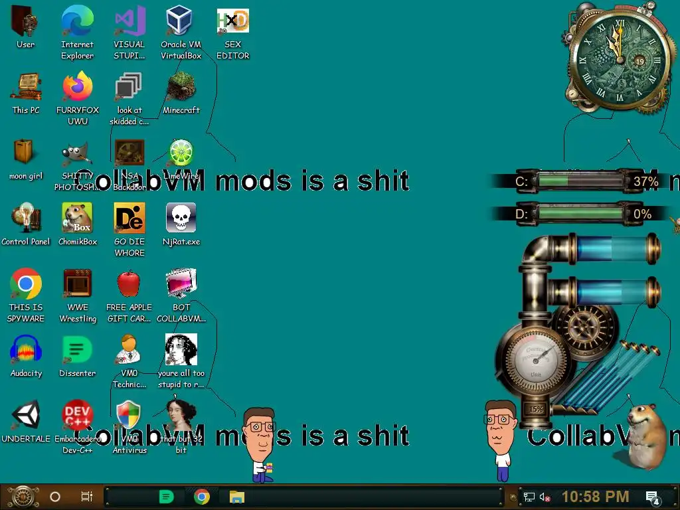Open Cortana circle on taskbar
Screen dimensions: 680x510
click(55, 497)
